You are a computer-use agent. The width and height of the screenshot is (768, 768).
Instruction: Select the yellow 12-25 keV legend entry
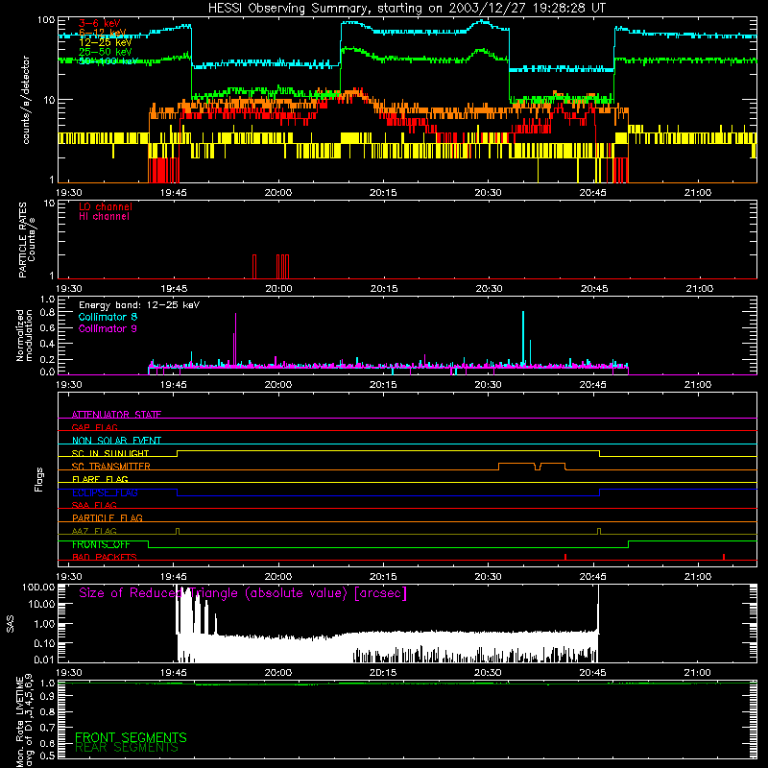coord(105,42)
